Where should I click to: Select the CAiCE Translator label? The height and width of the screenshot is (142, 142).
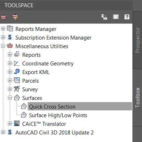pos(44,124)
